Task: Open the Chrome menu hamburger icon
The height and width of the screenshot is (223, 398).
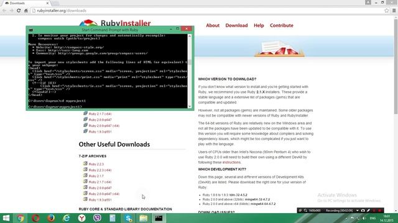Action: (394, 11)
